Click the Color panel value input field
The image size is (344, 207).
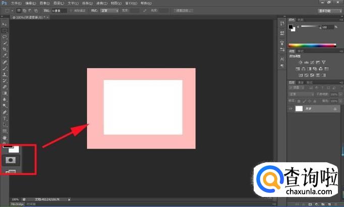click(327, 27)
